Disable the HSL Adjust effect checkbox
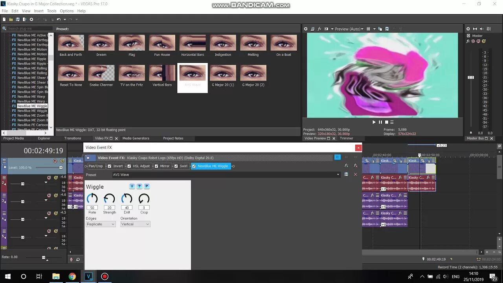This screenshot has width=503, height=283. pos(129,166)
